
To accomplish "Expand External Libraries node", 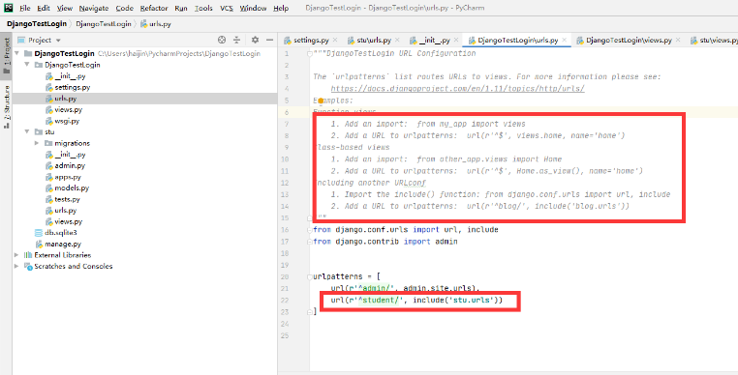I will (x=16, y=255).
